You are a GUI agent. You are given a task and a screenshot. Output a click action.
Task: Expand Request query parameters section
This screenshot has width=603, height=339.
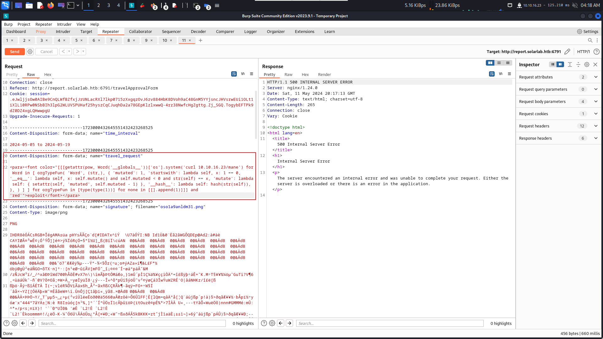tap(558, 89)
